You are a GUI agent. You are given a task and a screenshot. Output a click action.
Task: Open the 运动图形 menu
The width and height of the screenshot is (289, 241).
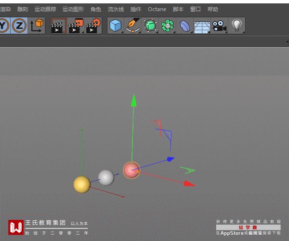point(73,9)
